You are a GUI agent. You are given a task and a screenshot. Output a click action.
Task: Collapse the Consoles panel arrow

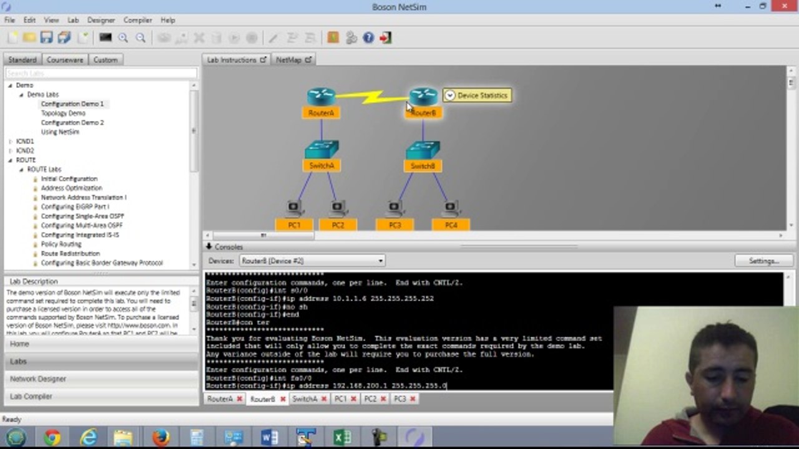(x=209, y=247)
